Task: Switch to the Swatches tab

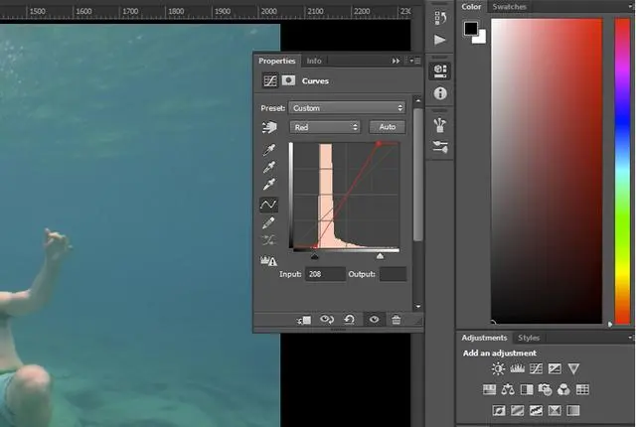Action: click(509, 7)
